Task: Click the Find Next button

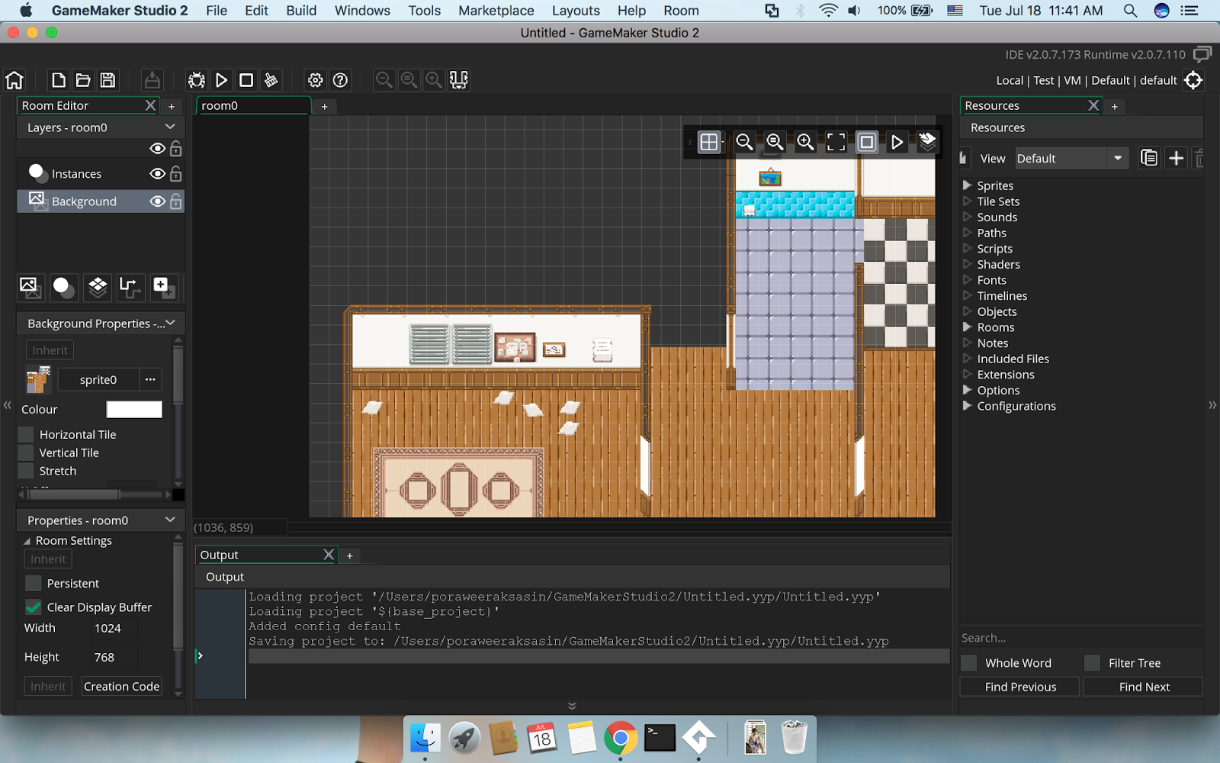Action: [x=1144, y=687]
